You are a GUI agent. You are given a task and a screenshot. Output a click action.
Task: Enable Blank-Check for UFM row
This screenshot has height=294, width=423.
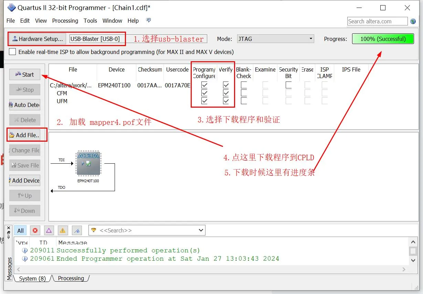point(244,101)
